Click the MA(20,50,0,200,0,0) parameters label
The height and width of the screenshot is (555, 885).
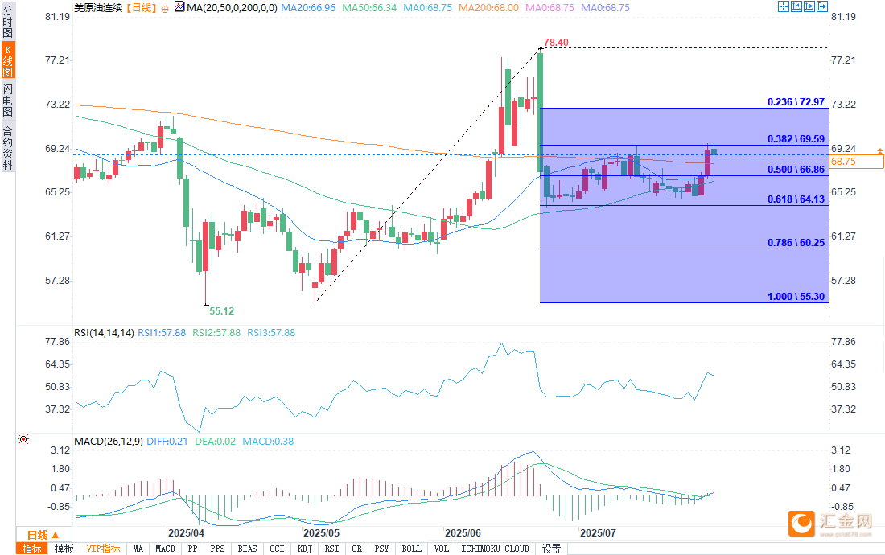pos(232,8)
